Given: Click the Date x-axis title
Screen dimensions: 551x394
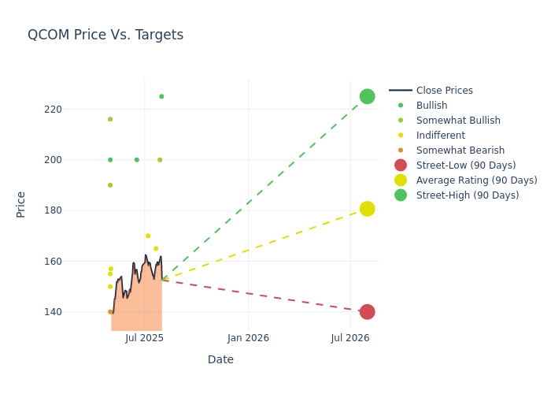Looking at the screenshot, I should tap(220, 359).
